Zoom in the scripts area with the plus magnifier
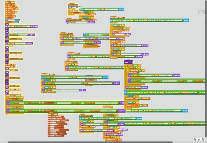Screen dimensions: 207x143 203,140
